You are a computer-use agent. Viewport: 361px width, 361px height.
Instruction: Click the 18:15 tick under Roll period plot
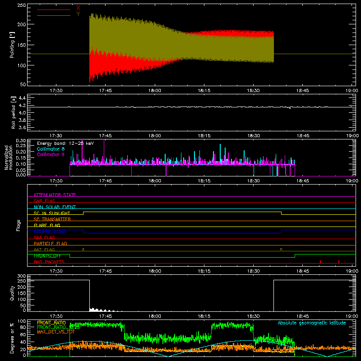pyautogui.click(x=204, y=136)
